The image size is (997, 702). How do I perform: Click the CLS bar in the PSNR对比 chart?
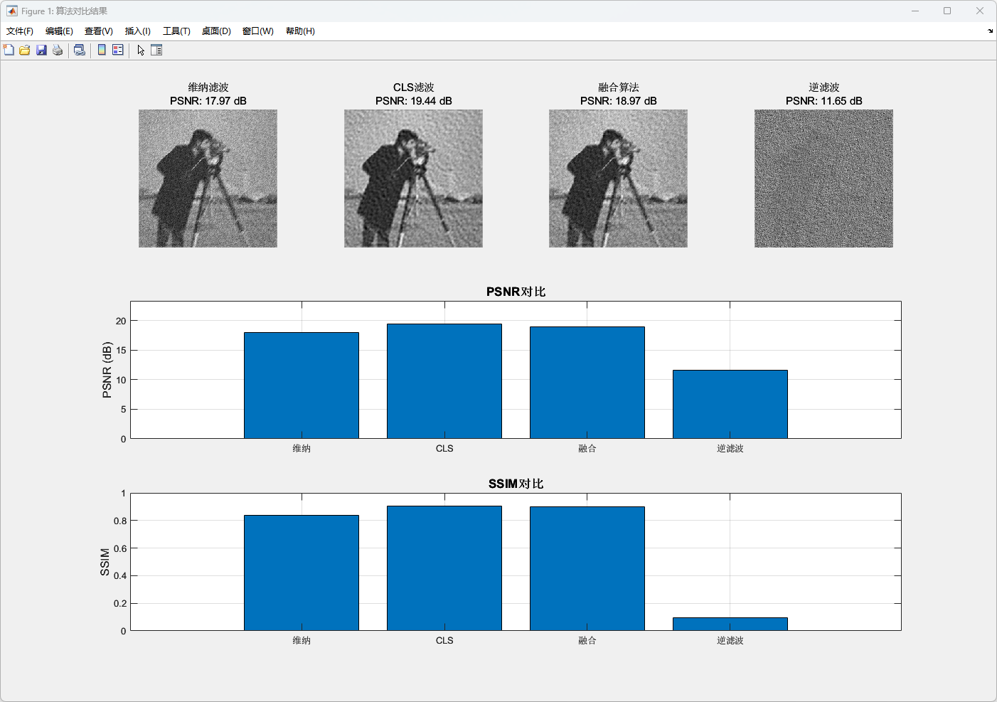[x=444, y=381]
